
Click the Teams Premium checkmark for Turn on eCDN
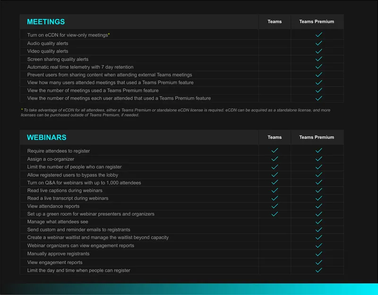(x=318, y=35)
